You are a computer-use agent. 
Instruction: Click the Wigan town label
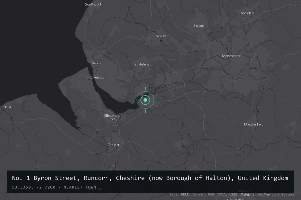(161, 36)
